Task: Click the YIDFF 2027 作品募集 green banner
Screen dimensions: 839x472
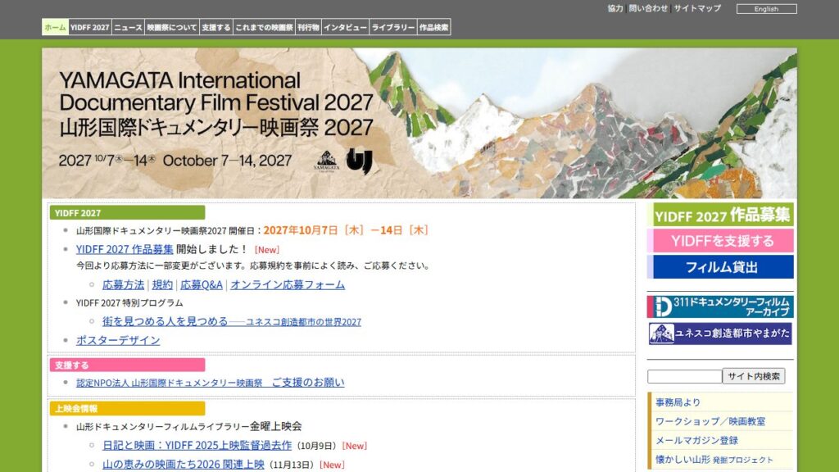Action: [720, 216]
